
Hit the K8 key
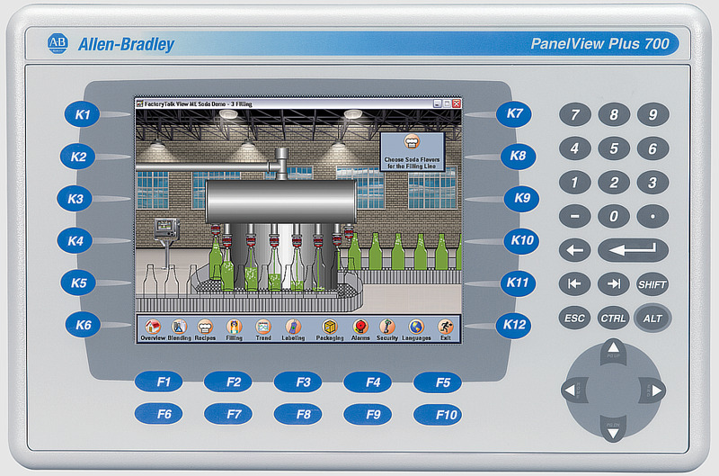[x=519, y=156]
